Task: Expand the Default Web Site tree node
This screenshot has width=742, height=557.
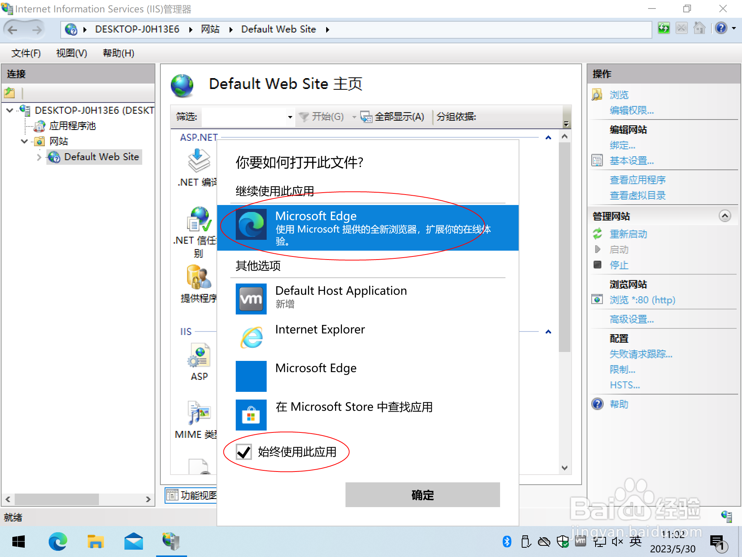Action: (39, 157)
